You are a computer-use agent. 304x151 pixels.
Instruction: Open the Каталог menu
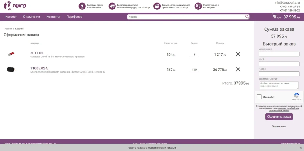click(11, 17)
